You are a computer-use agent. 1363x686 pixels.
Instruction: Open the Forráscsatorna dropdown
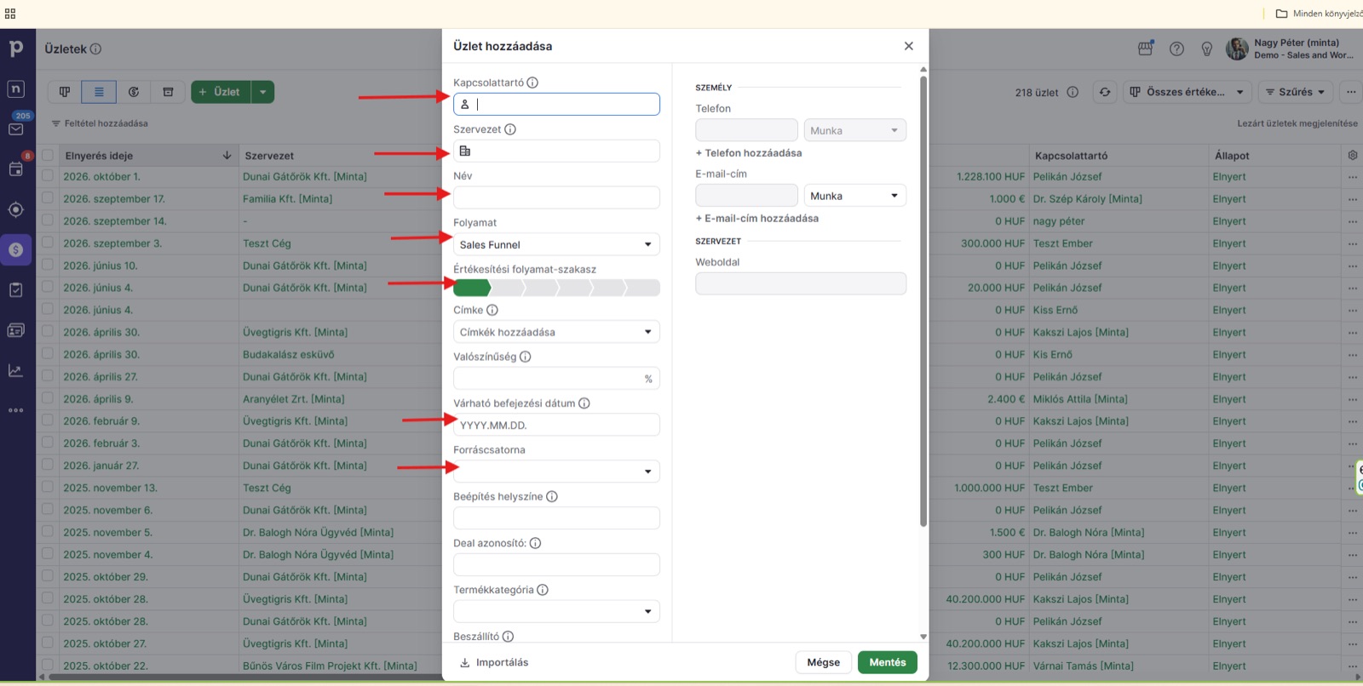[556, 472]
